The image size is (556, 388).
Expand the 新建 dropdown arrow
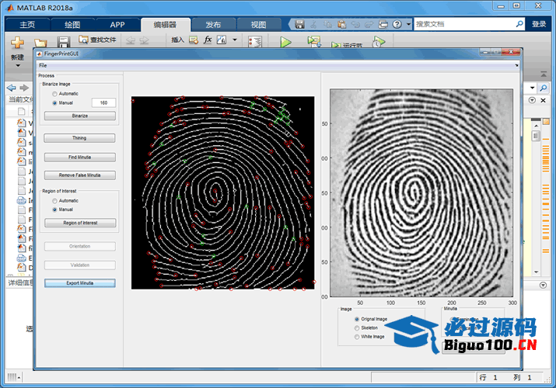tap(17, 65)
